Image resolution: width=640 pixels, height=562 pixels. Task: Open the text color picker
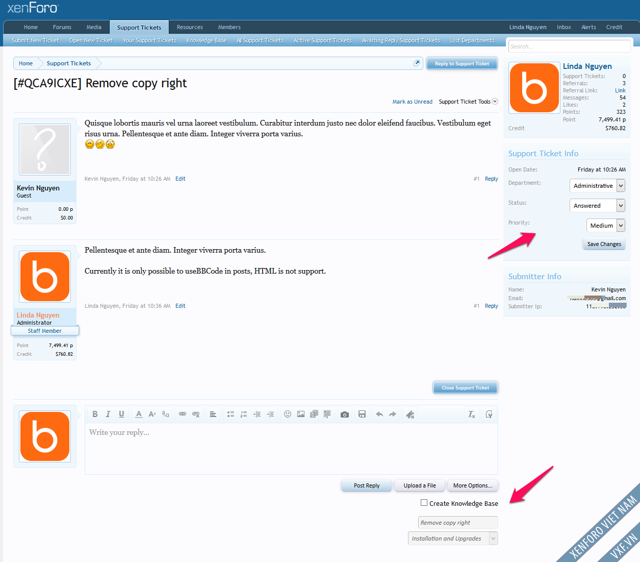[x=139, y=414]
